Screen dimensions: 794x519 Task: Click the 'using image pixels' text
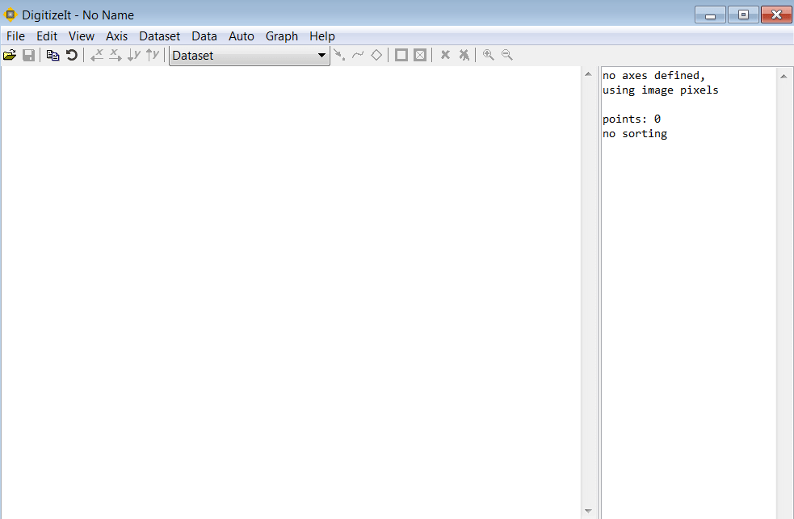660,90
